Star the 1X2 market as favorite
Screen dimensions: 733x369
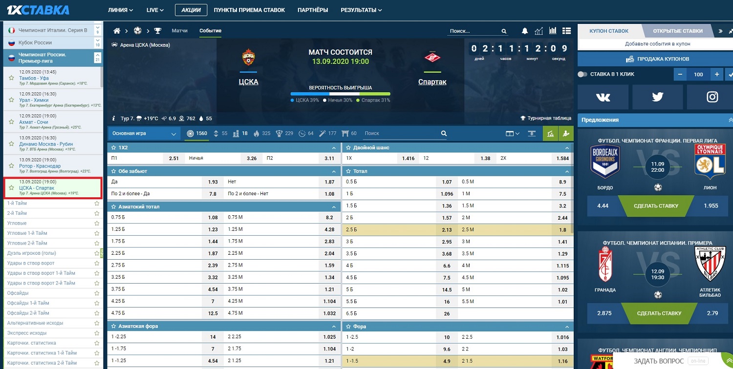(112, 147)
